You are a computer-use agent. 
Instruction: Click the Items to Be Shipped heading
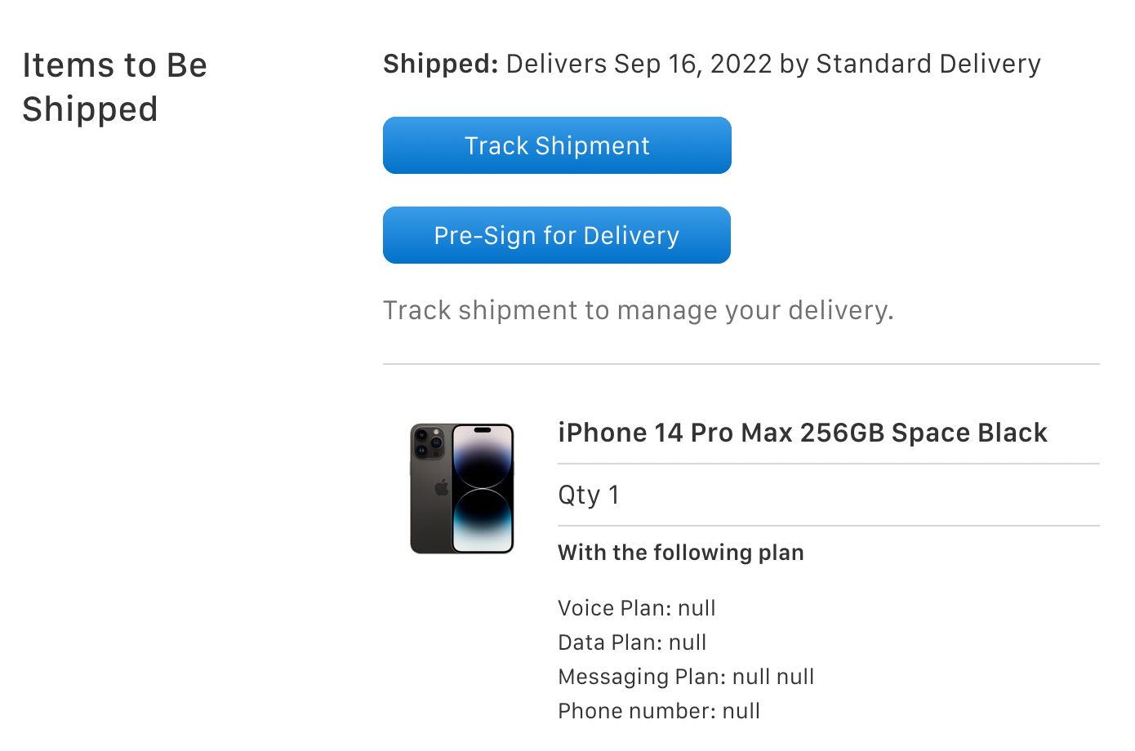click(x=114, y=87)
